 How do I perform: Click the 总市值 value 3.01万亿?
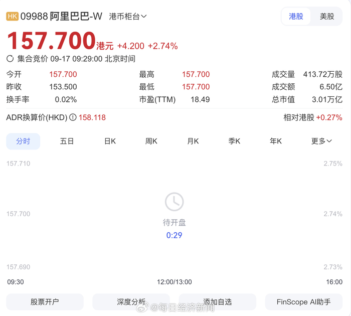pos(327,99)
